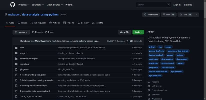Open the 207 commits link

134,41
